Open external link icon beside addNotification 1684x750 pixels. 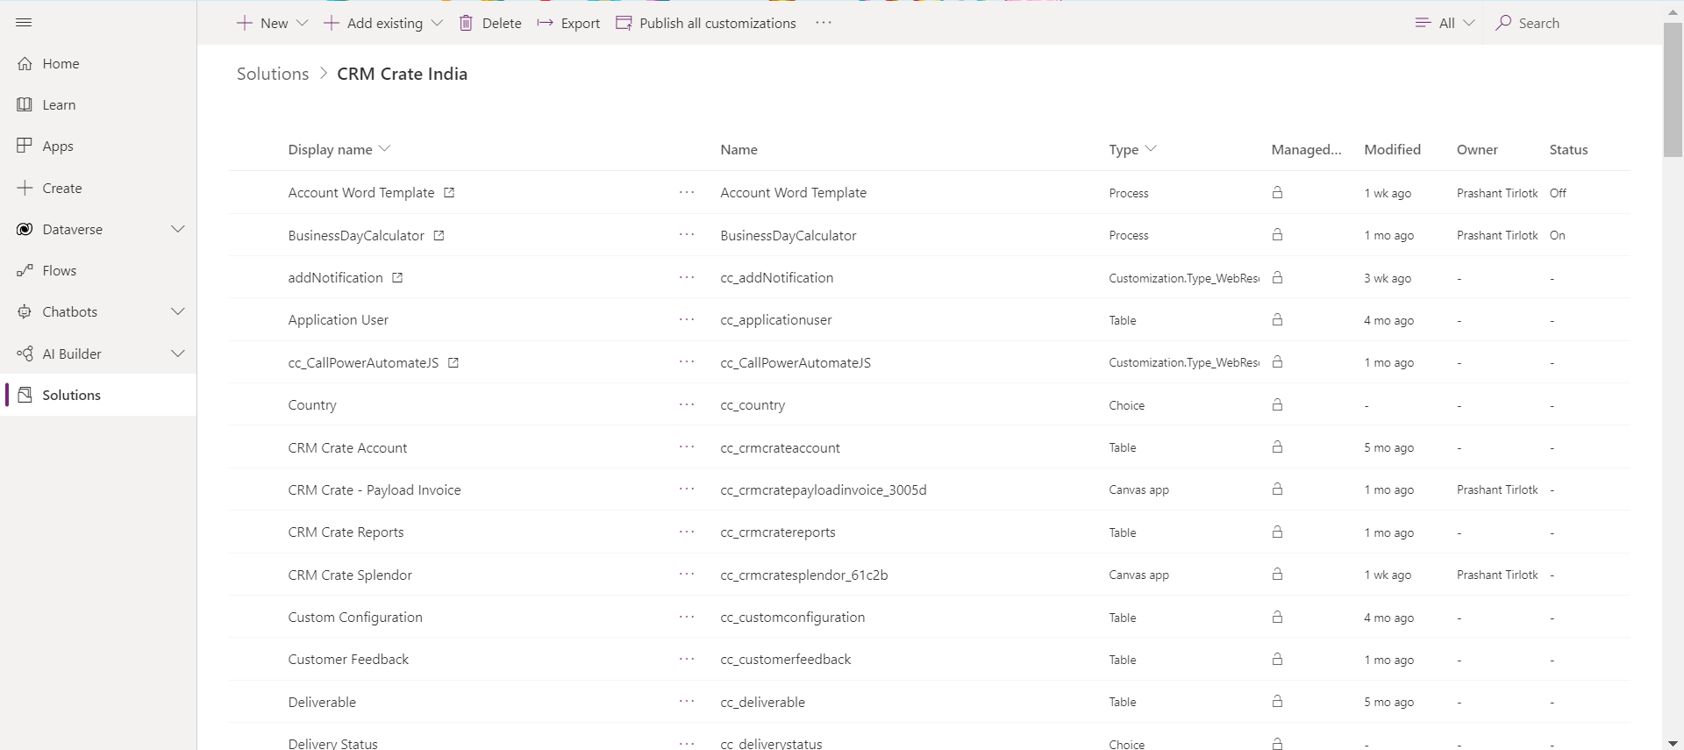click(x=397, y=277)
